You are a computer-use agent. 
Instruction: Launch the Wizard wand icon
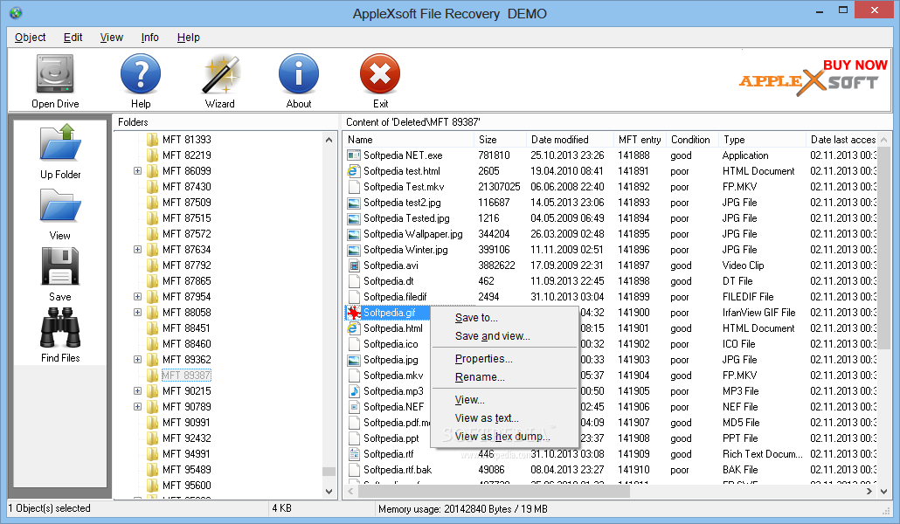click(220, 73)
